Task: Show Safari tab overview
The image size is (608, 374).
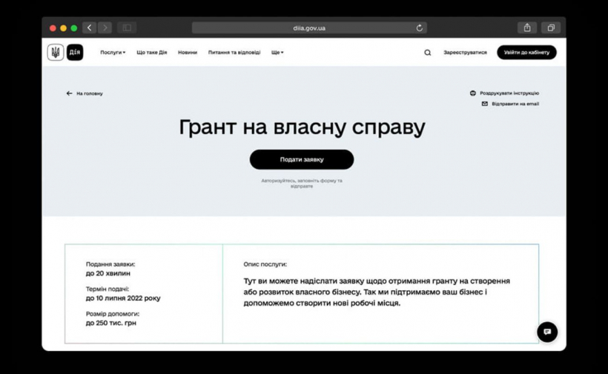Action: click(x=550, y=28)
